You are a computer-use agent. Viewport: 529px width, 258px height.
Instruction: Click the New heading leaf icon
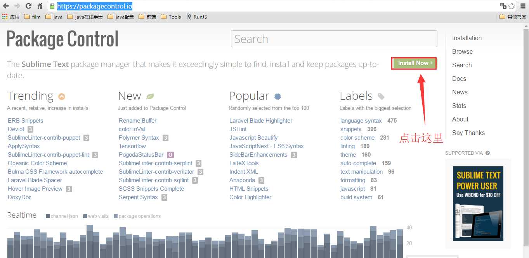point(150,96)
